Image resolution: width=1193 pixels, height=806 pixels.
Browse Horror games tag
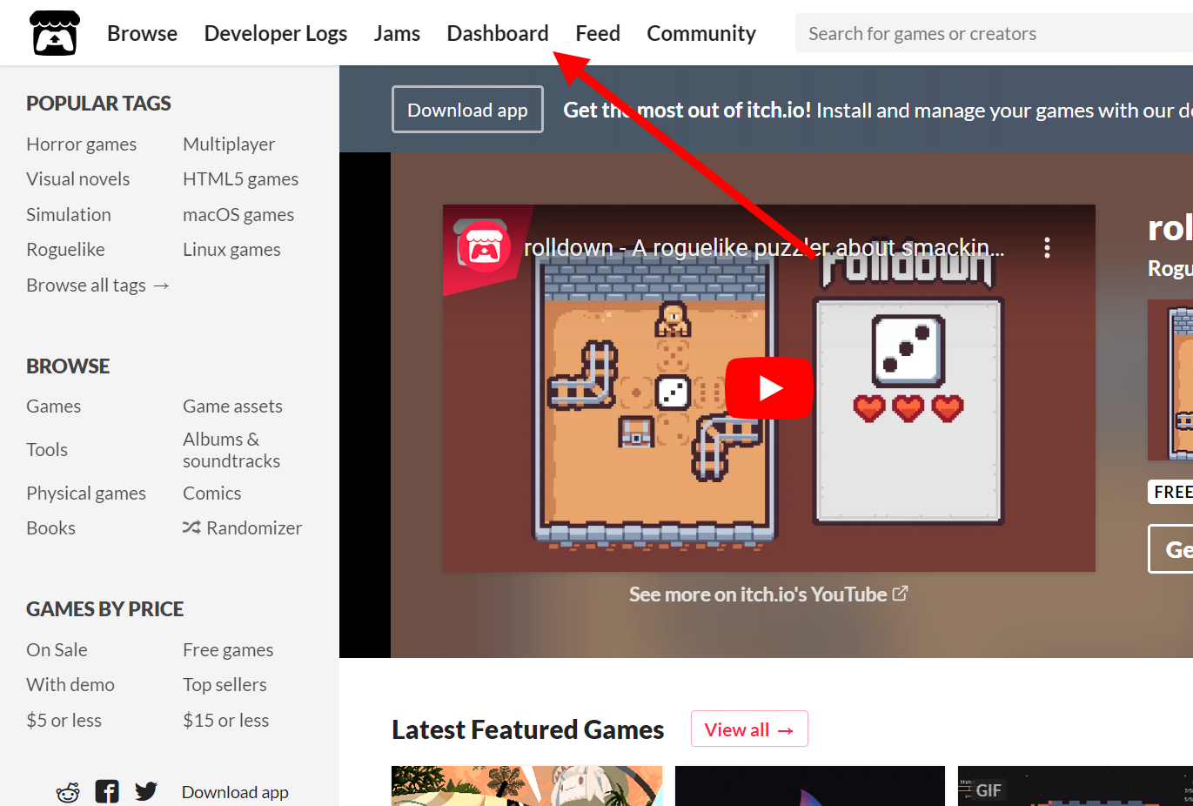tap(81, 144)
